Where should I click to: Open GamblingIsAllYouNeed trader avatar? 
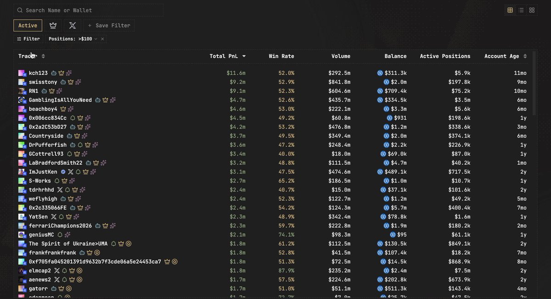[x=22, y=100]
